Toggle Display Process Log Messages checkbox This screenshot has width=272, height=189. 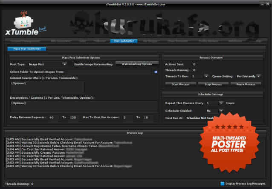tap(223, 183)
